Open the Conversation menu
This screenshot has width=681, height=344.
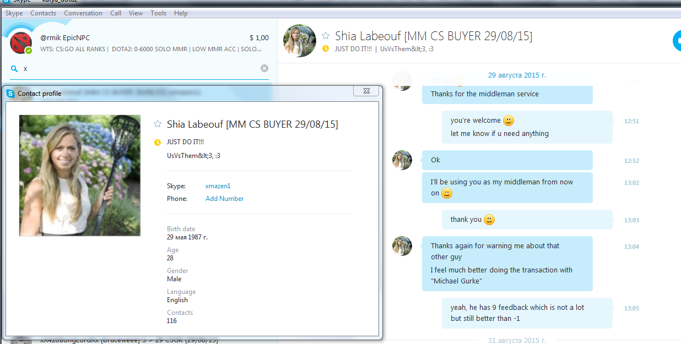tap(83, 13)
